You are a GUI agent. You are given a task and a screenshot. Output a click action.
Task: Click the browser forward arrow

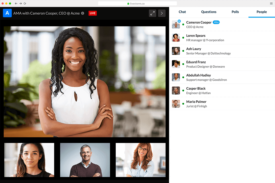tap(21, 3)
